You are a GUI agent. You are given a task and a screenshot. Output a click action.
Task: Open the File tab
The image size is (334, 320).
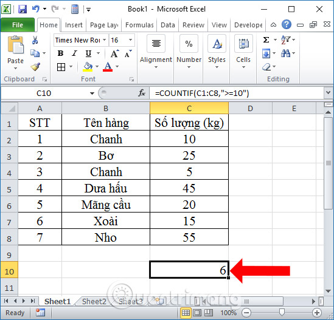point(18,25)
